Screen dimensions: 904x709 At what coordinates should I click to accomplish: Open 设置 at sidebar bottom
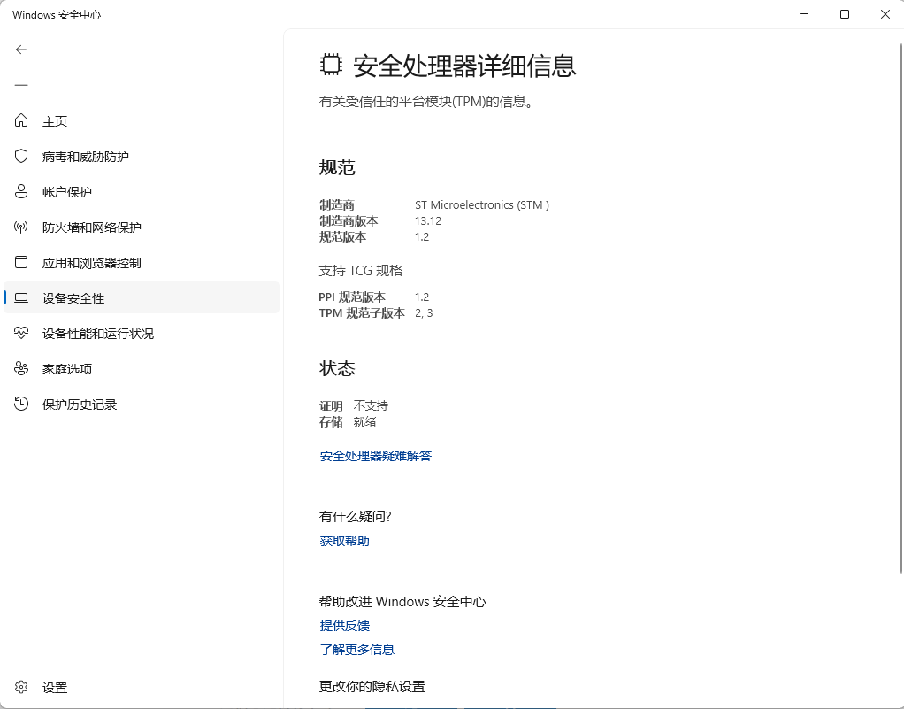click(x=142, y=687)
